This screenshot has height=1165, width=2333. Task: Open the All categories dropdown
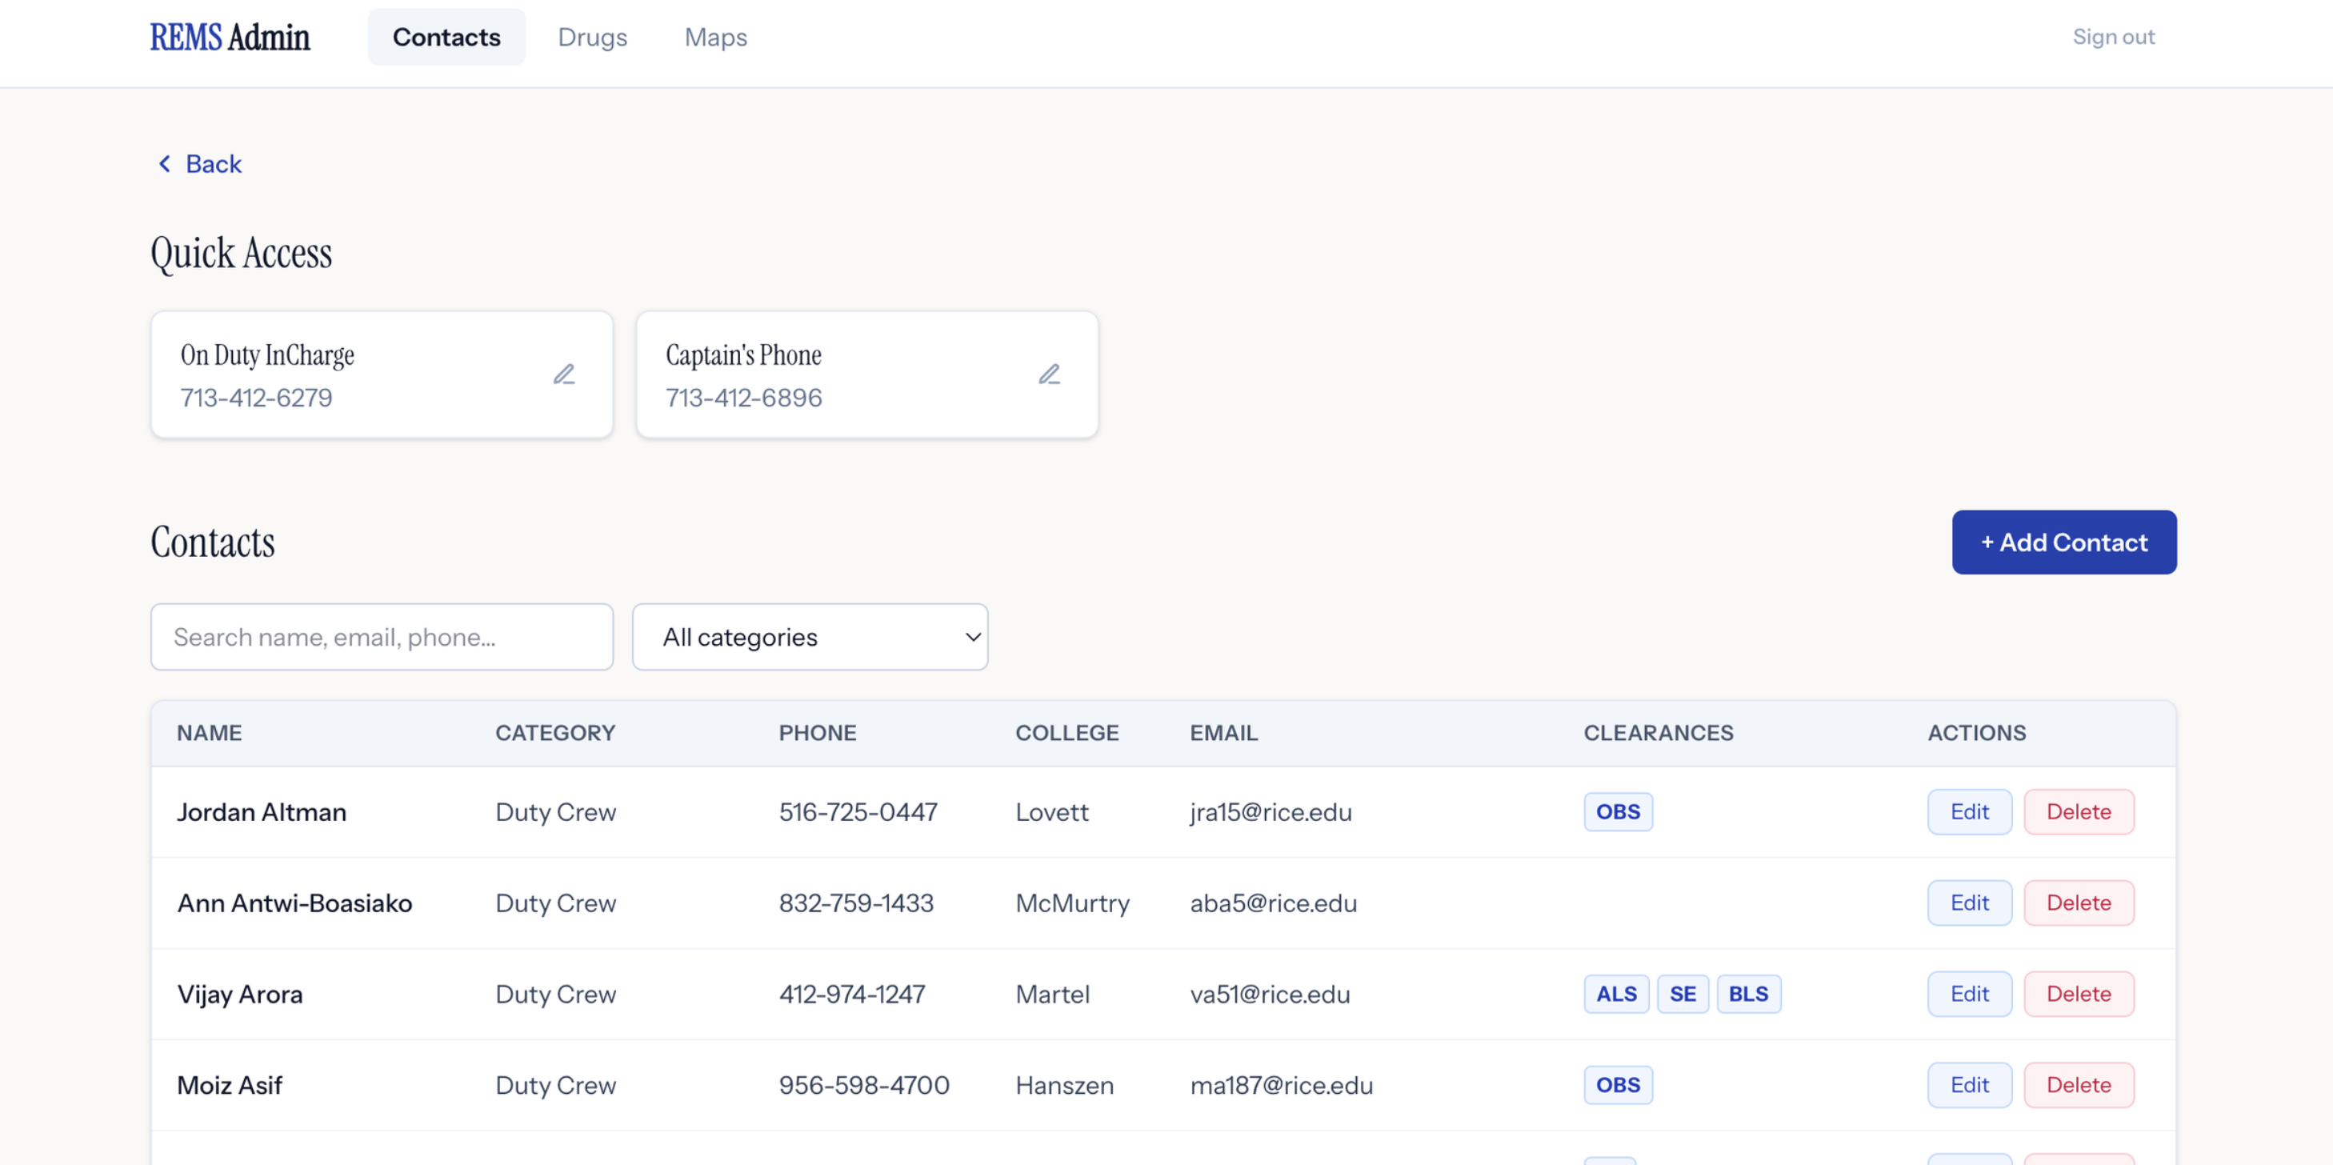[810, 637]
